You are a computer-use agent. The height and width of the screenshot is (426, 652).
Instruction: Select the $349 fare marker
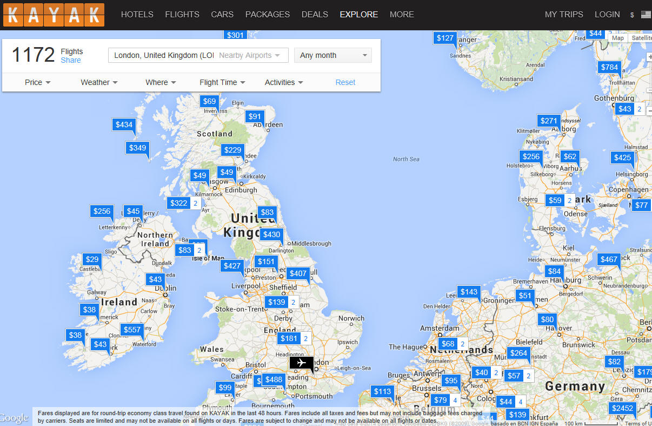[137, 147]
